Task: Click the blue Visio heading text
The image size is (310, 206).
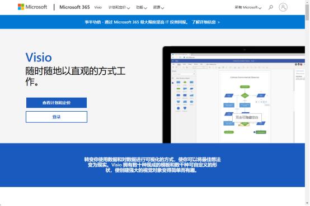Action: 39,58
